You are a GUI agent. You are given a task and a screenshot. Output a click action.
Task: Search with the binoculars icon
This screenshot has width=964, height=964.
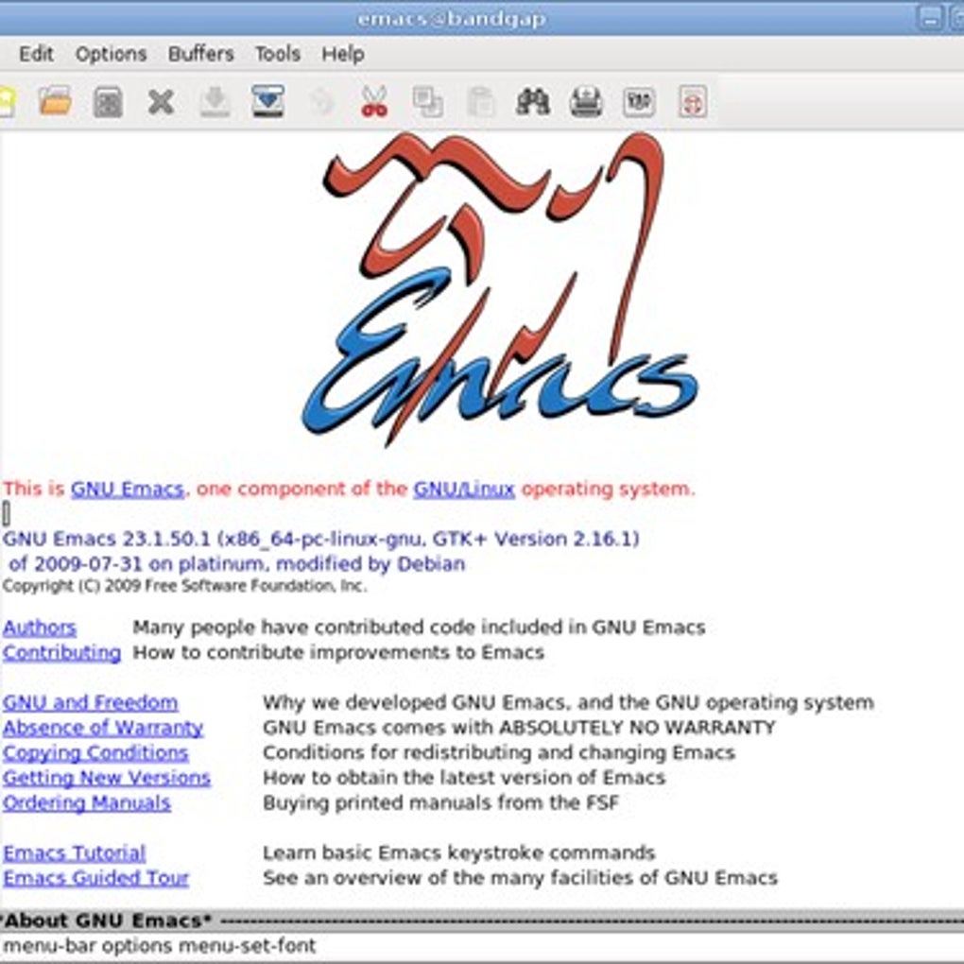click(x=532, y=102)
